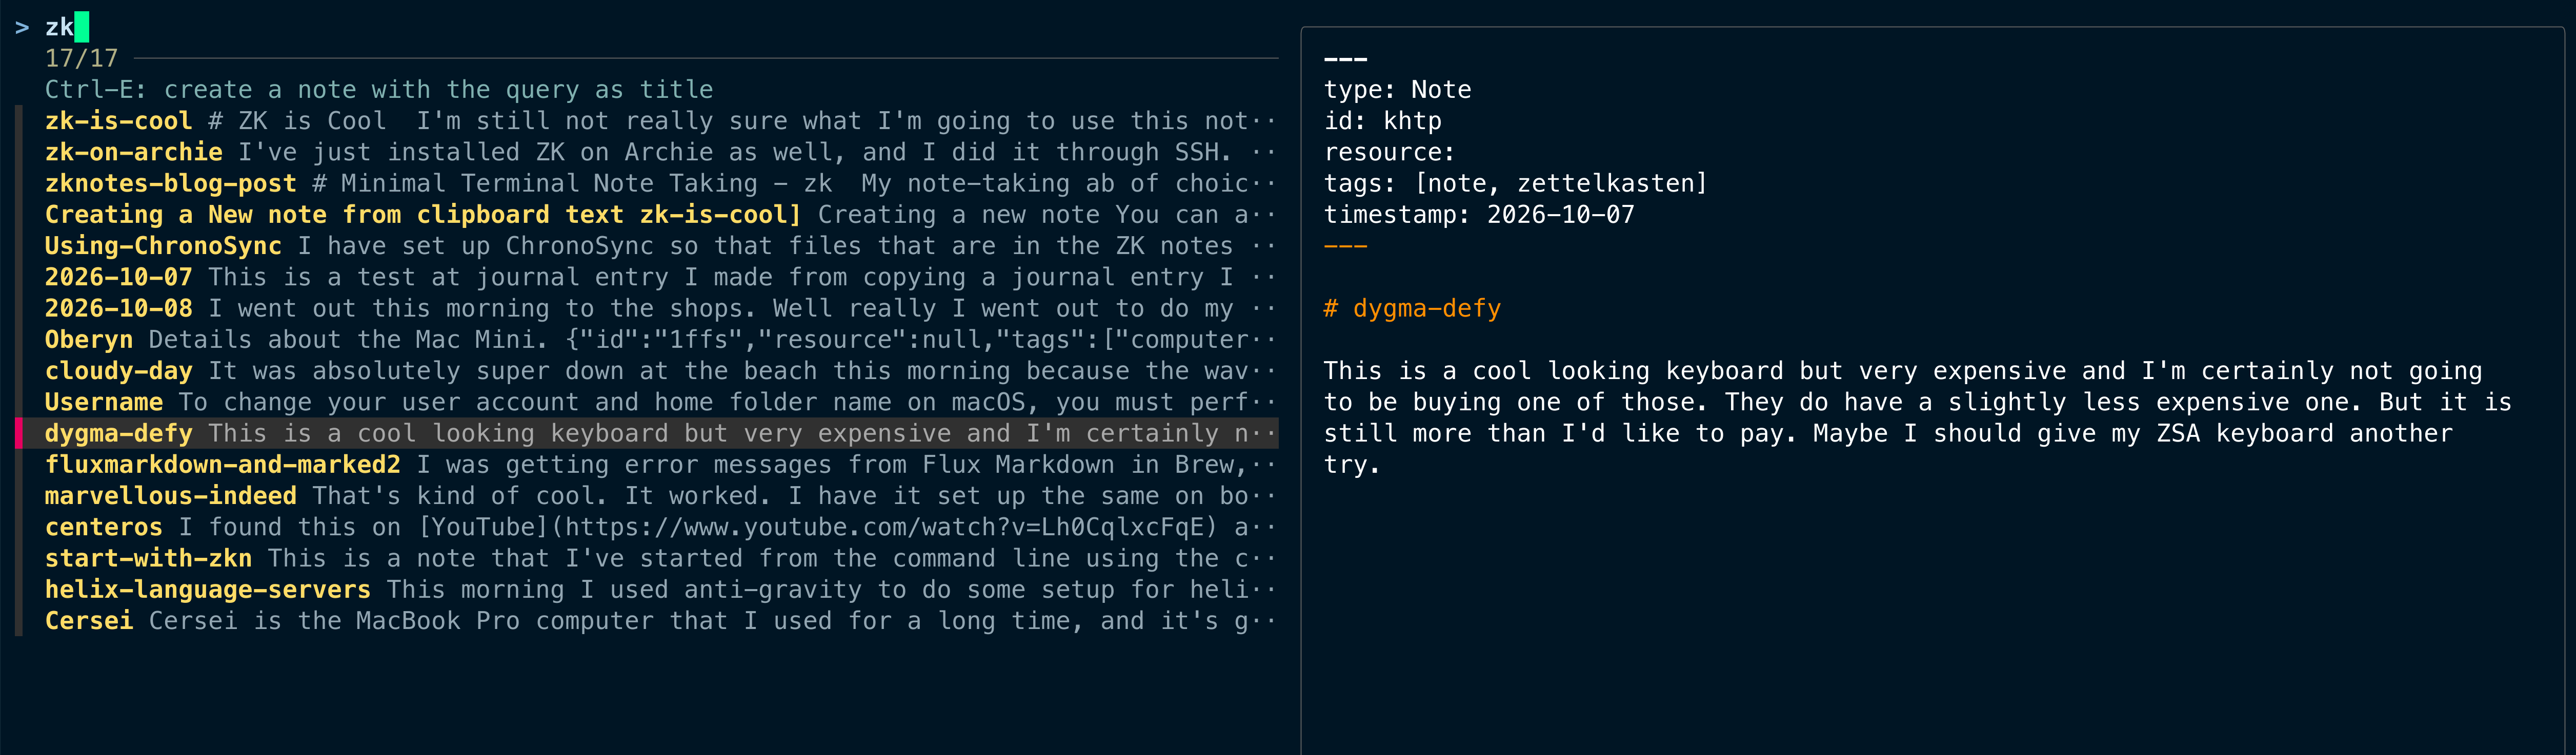
Task: Select the 2026-10-08 journal entry
Action: (660, 308)
